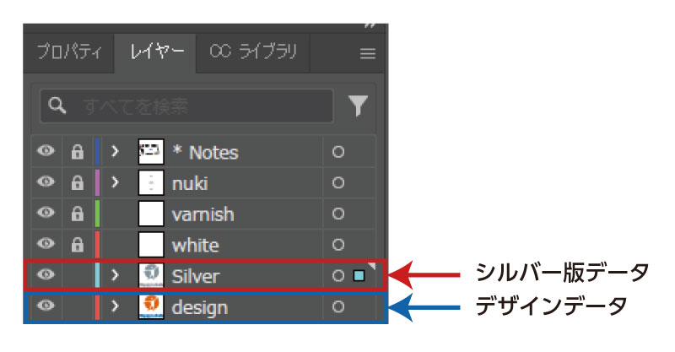Toggle lock box on Silver layer
Image resolution: width=675 pixels, height=352 pixels.
(77, 276)
